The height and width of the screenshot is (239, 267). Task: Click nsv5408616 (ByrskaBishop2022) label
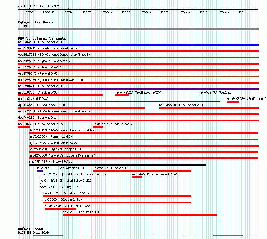tap(65, 181)
